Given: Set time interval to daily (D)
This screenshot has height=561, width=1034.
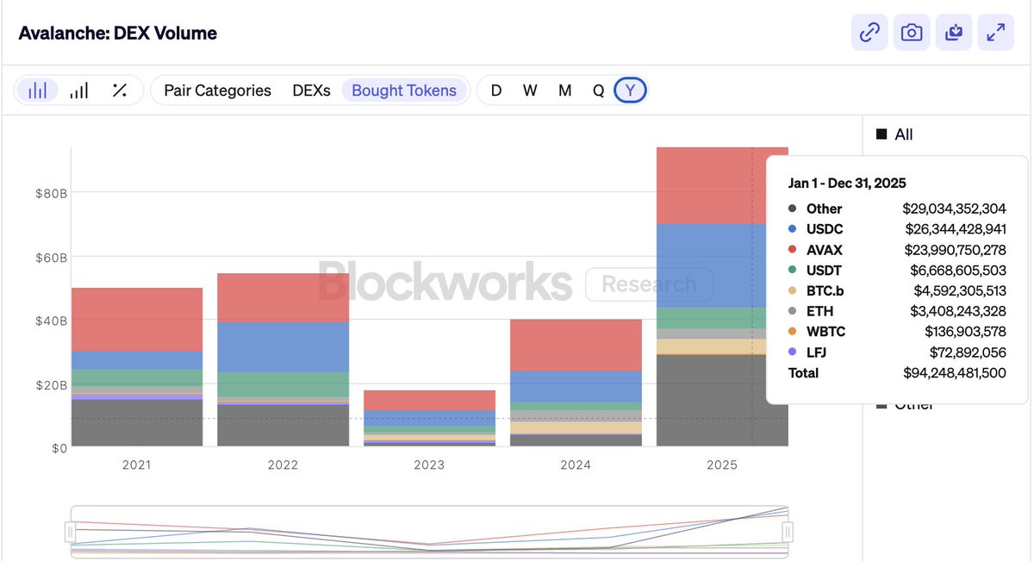Looking at the screenshot, I should 496,90.
